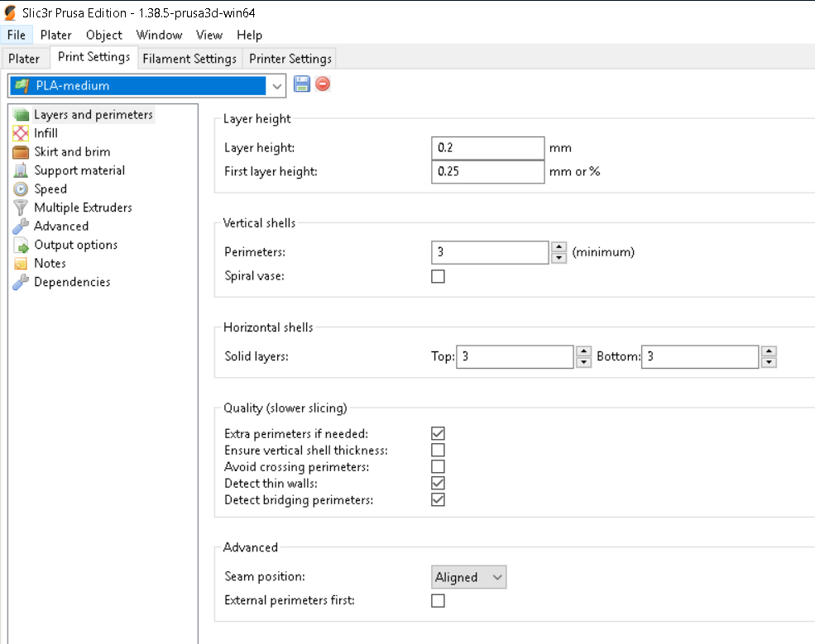The image size is (815, 644).
Task: Open the View menu
Action: click(x=209, y=35)
